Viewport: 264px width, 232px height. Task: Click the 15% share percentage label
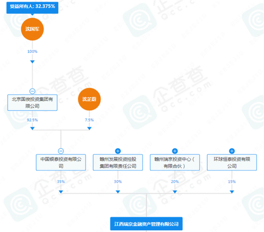(x=232, y=181)
